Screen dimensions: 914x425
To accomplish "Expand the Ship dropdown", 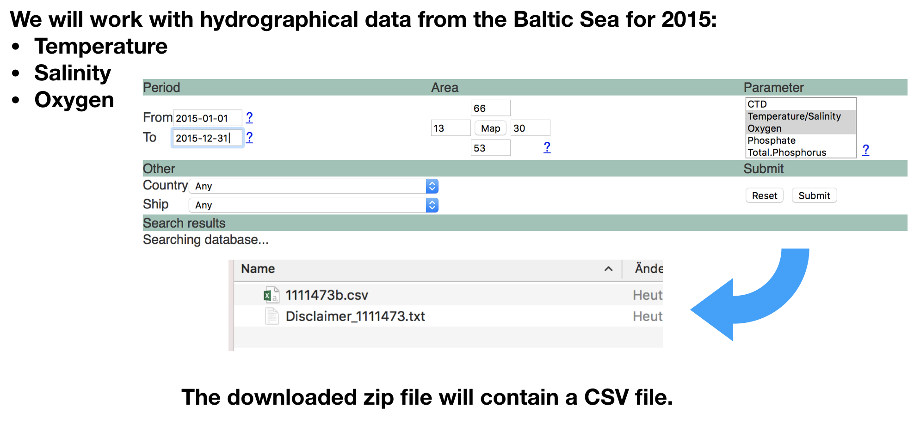I will [x=313, y=205].
